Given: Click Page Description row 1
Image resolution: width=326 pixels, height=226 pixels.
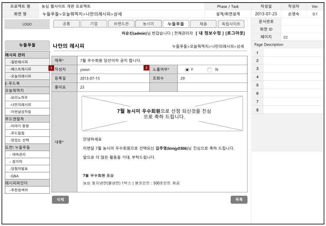Looking at the screenshot, I should click(287, 53).
